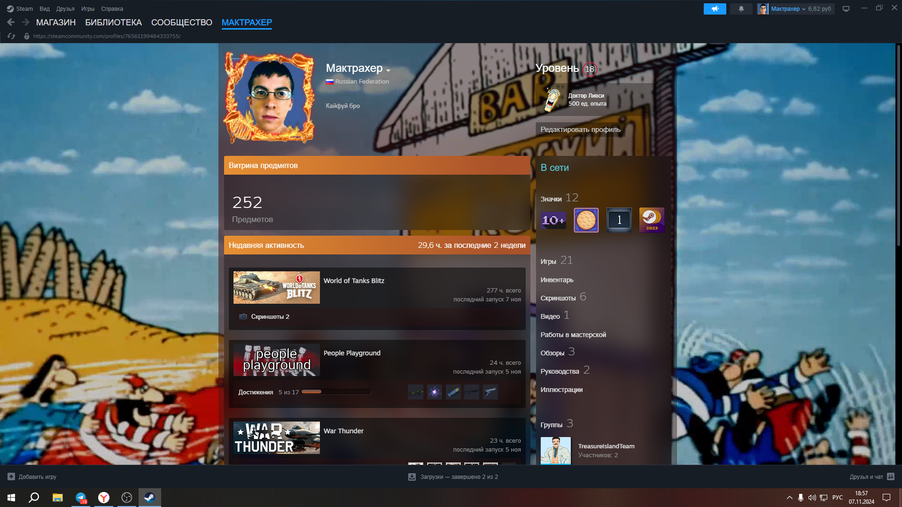Go to the БИБЛИОТЕКА tab
The height and width of the screenshot is (507, 902).
click(113, 23)
